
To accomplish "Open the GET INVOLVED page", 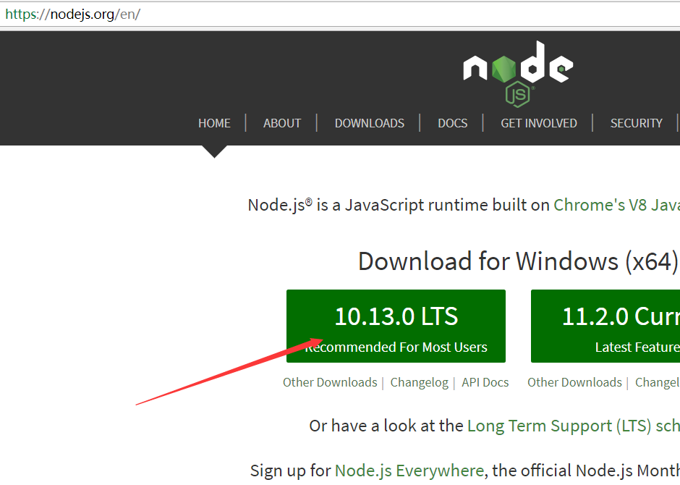I will pyautogui.click(x=538, y=123).
